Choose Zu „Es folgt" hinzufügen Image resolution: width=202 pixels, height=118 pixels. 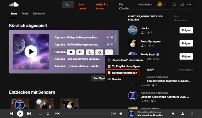click(x=125, y=60)
